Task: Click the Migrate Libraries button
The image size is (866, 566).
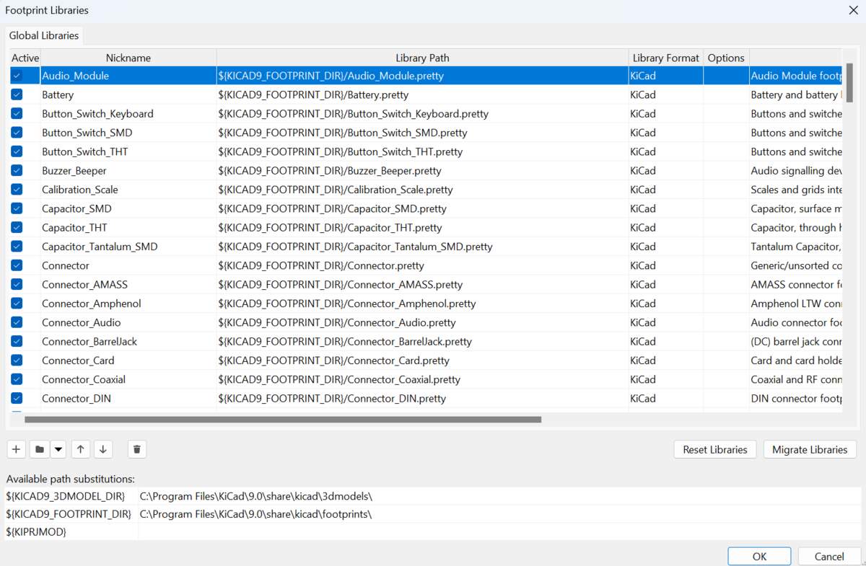Action: coord(809,449)
